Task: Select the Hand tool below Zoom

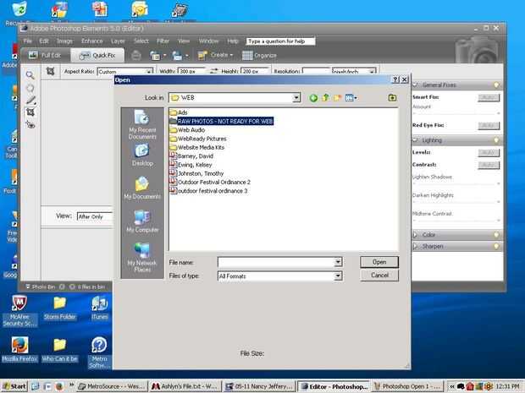Action: pyautogui.click(x=30, y=88)
